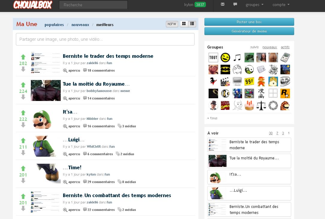Viewport: 325px width, 219px height.
Task: Open the messages envelope icon
Action: [222, 4]
